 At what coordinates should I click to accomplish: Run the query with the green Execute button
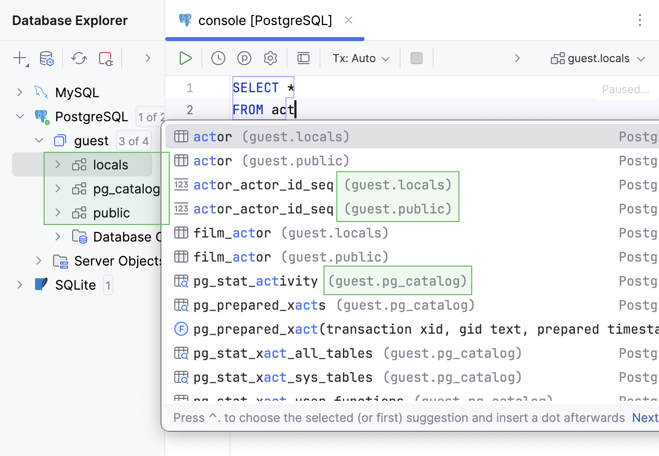click(x=186, y=58)
